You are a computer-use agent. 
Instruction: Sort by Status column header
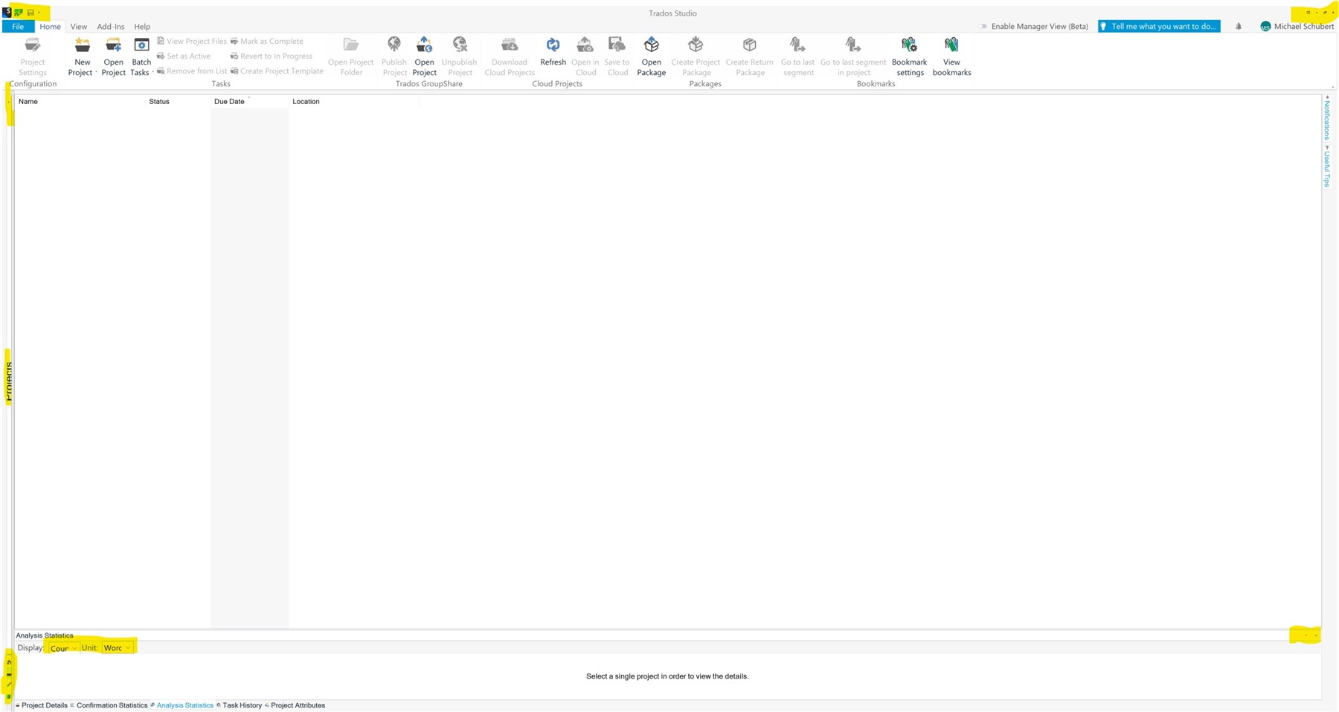tap(179, 102)
